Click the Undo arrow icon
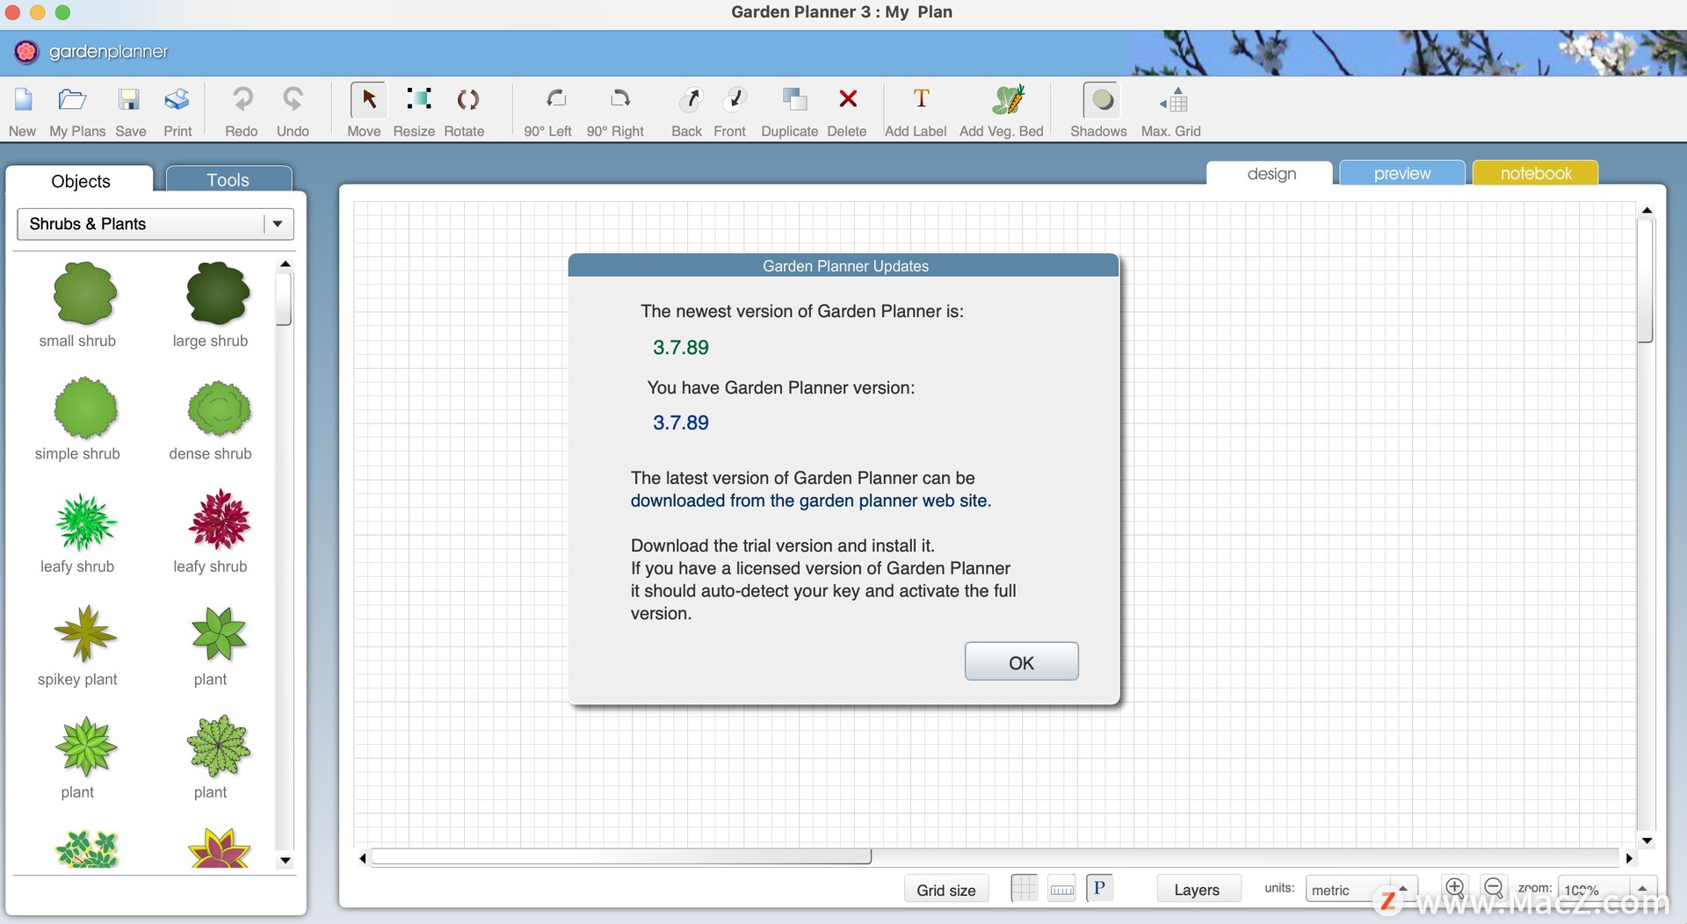1687x924 pixels. (x=293, y=99)
